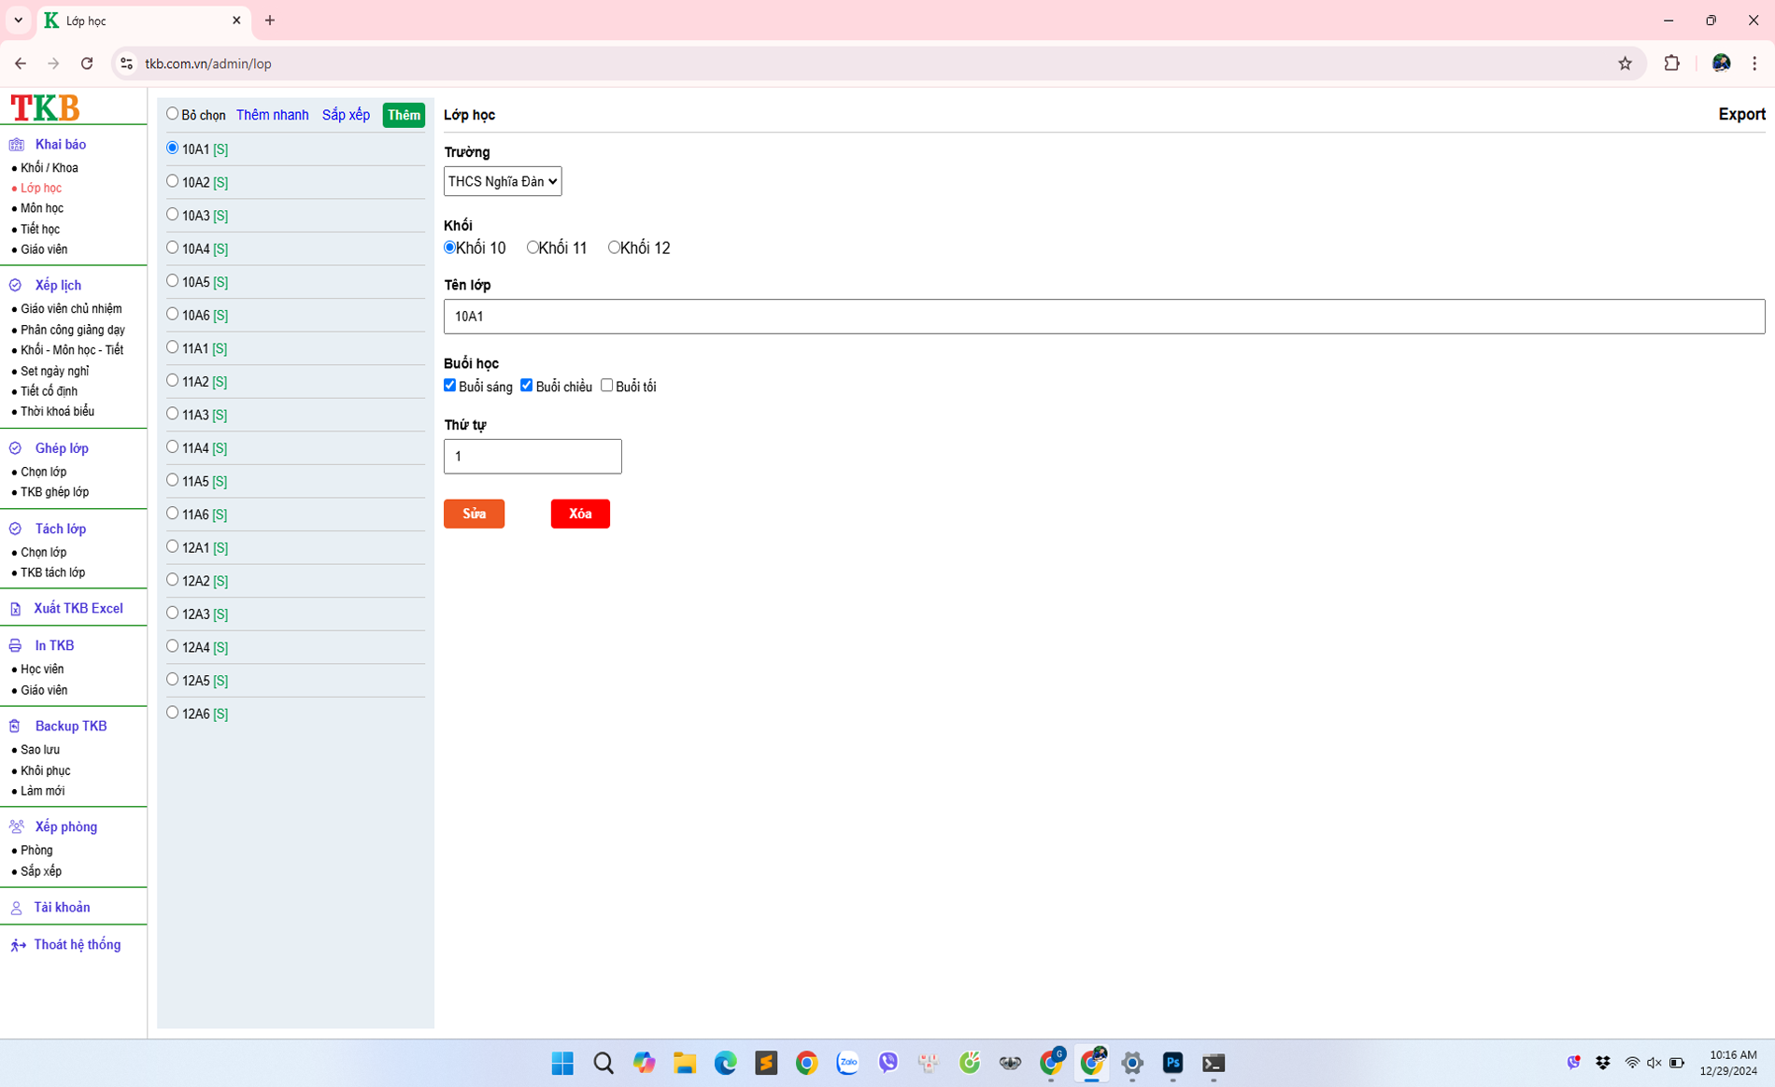This screenshot has width=1775, height=1087.
Task: Click the Thoát hệ thống exit icon
Action: (18, 945)
